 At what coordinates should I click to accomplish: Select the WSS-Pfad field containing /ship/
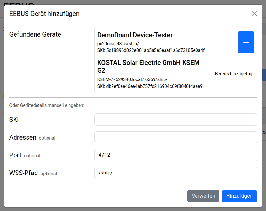tap(176, 173)
